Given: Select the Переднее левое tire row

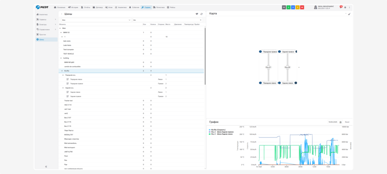Looking at the screenshot, I should 131,79.
